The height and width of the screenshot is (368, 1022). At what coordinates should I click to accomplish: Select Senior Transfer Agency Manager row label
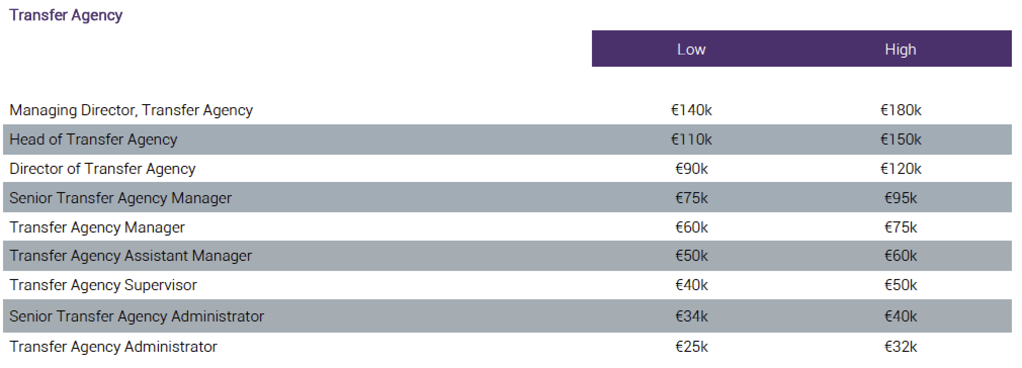120,198
